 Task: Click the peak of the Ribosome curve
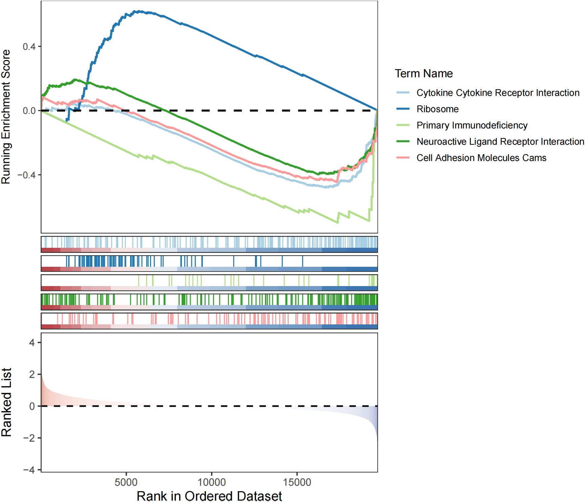tap(138, 12)
